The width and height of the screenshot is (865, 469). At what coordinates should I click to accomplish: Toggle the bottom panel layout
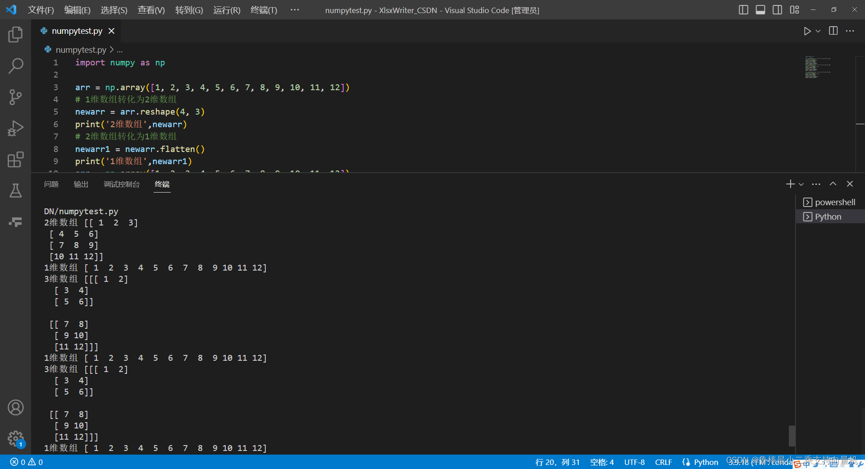(760, 10)
